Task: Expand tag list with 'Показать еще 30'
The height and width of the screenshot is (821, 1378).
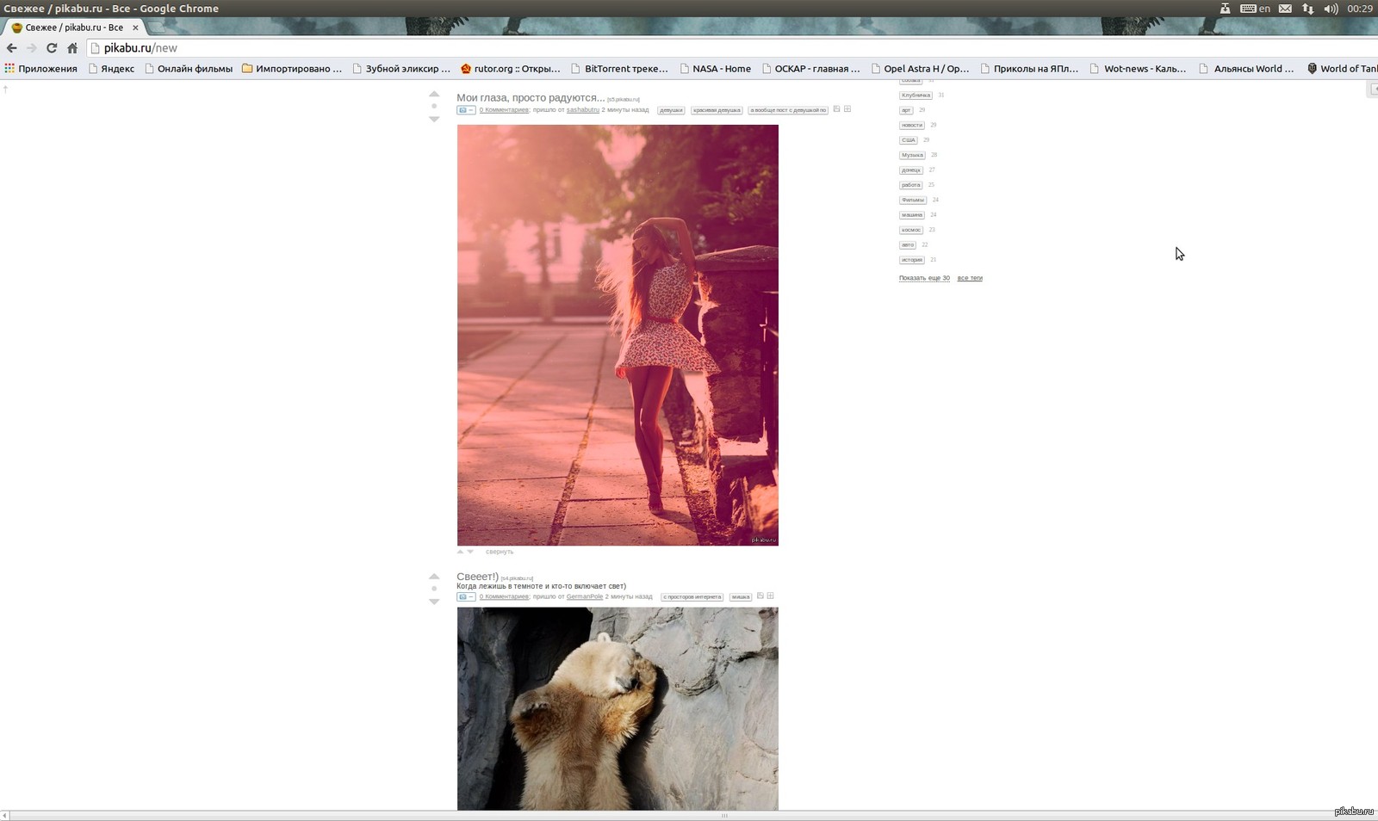Action: (924, 278)
